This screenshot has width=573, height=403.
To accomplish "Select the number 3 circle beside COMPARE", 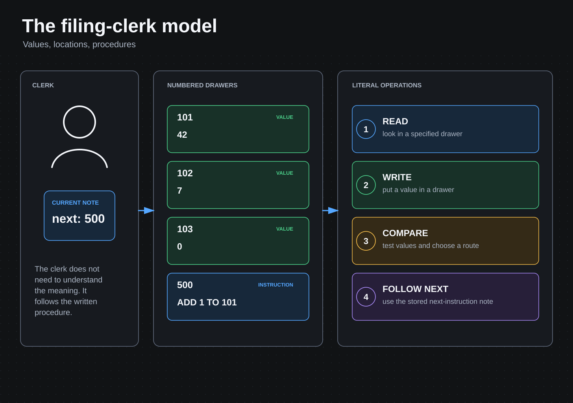I will (366, 241).
